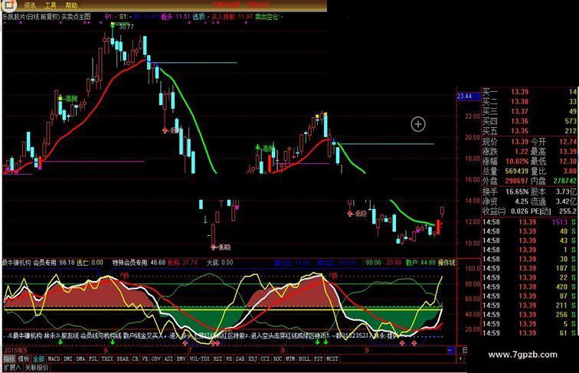Image resolution: width=579 pixels, height=373 pixels.
Task: Select the KDJ indicator
Action: coord(253,358)
